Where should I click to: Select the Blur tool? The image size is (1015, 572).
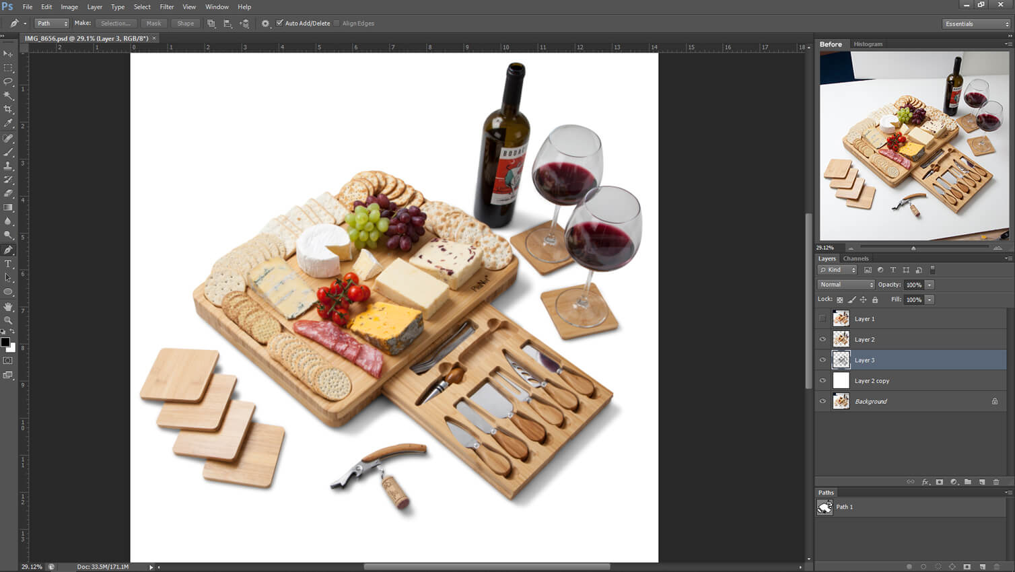[8, 221]
